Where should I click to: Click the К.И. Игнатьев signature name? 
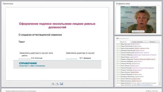[x=37, y=58]
